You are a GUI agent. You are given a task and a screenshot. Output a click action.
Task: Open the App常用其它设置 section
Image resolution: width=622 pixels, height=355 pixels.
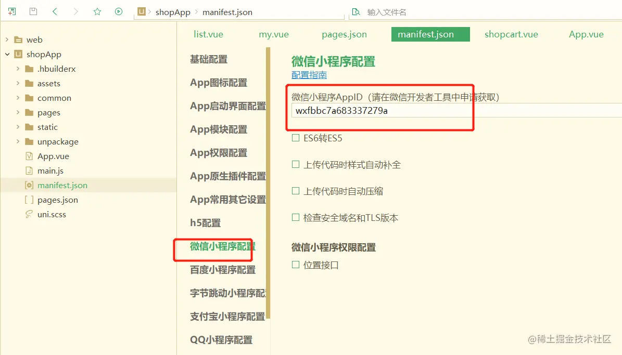point(227,200)
